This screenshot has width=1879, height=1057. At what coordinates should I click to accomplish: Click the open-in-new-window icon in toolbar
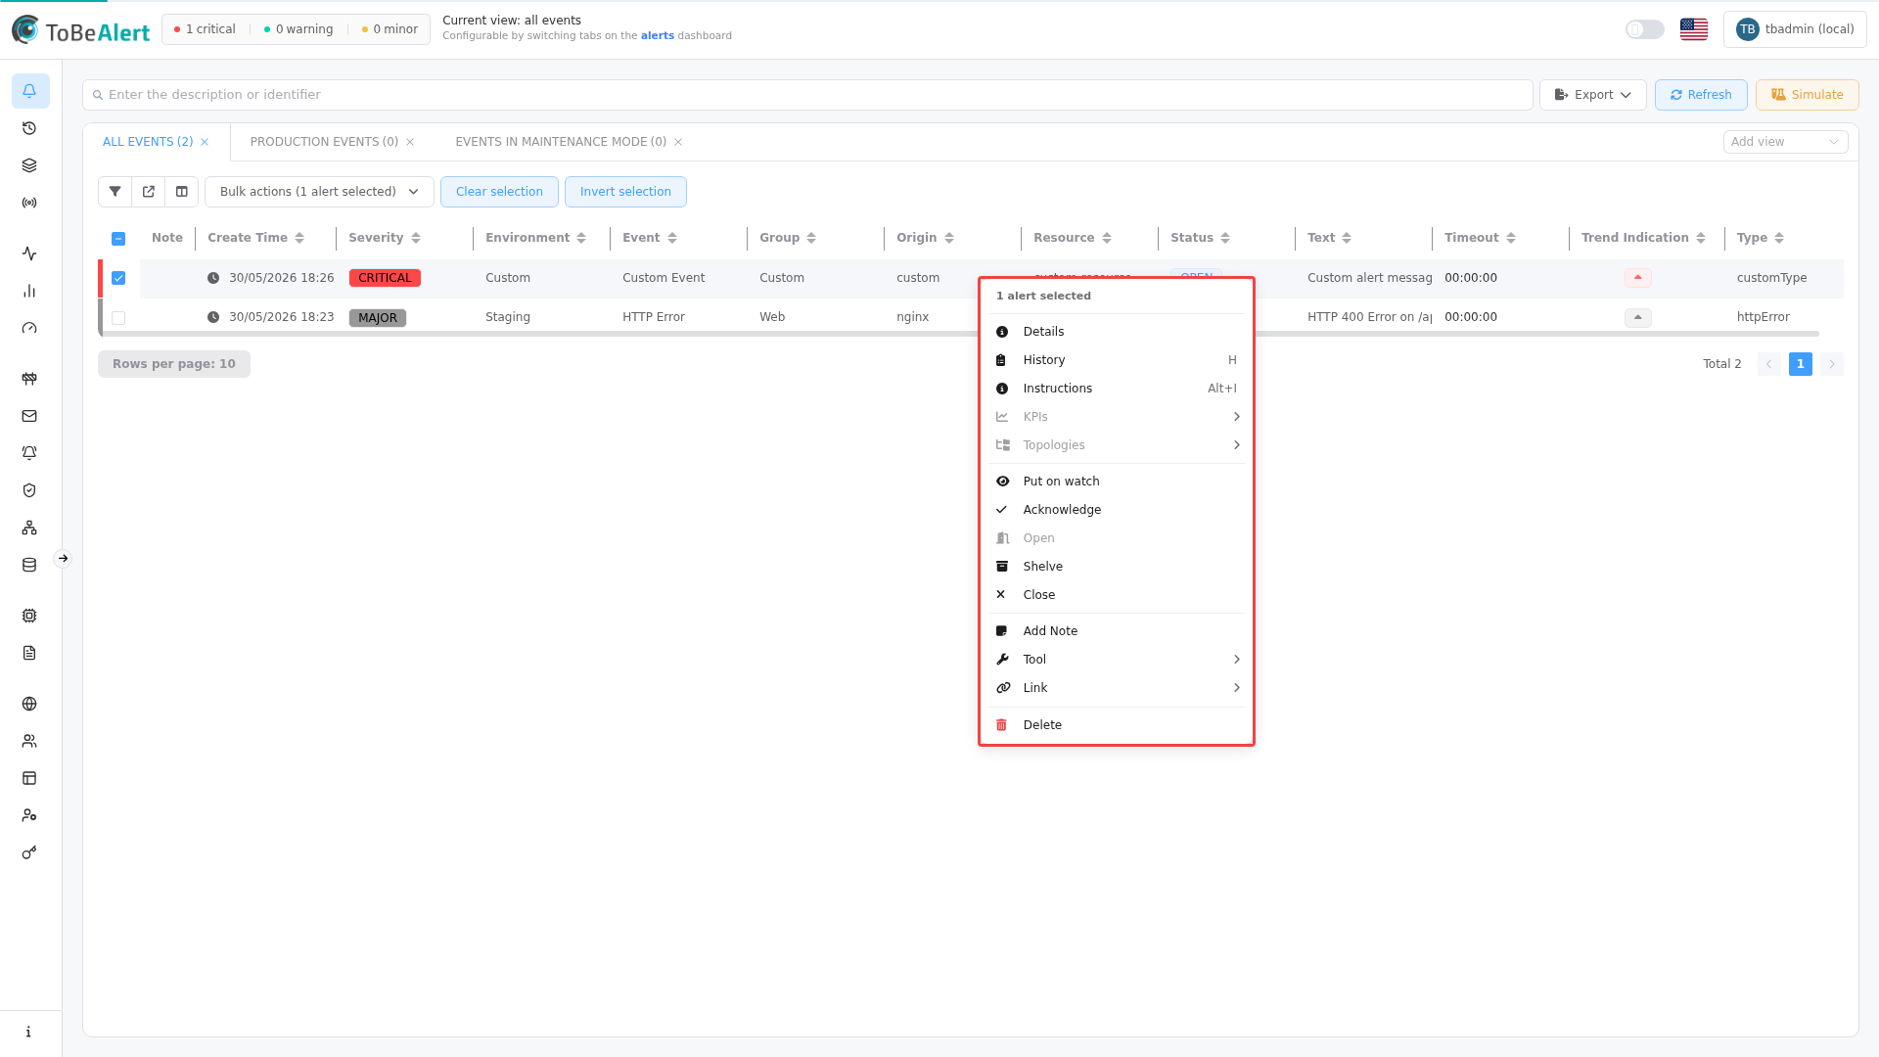pyautogui.click(x=149, y=192)
